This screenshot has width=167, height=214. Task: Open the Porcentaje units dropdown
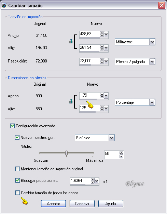tap(152, 102)
